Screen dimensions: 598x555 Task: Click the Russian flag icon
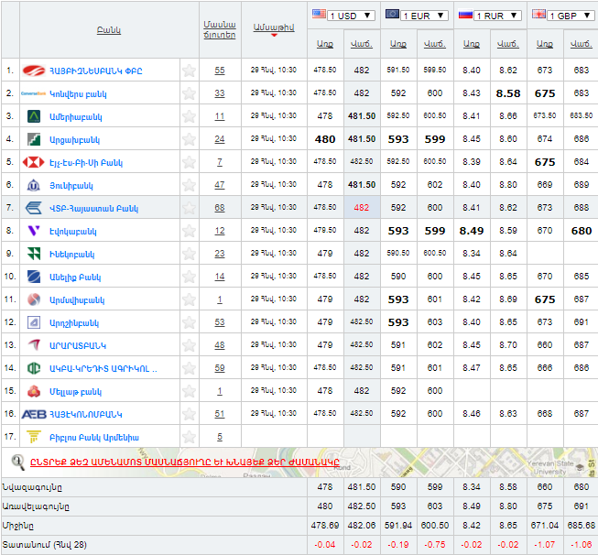click(465, 15)
